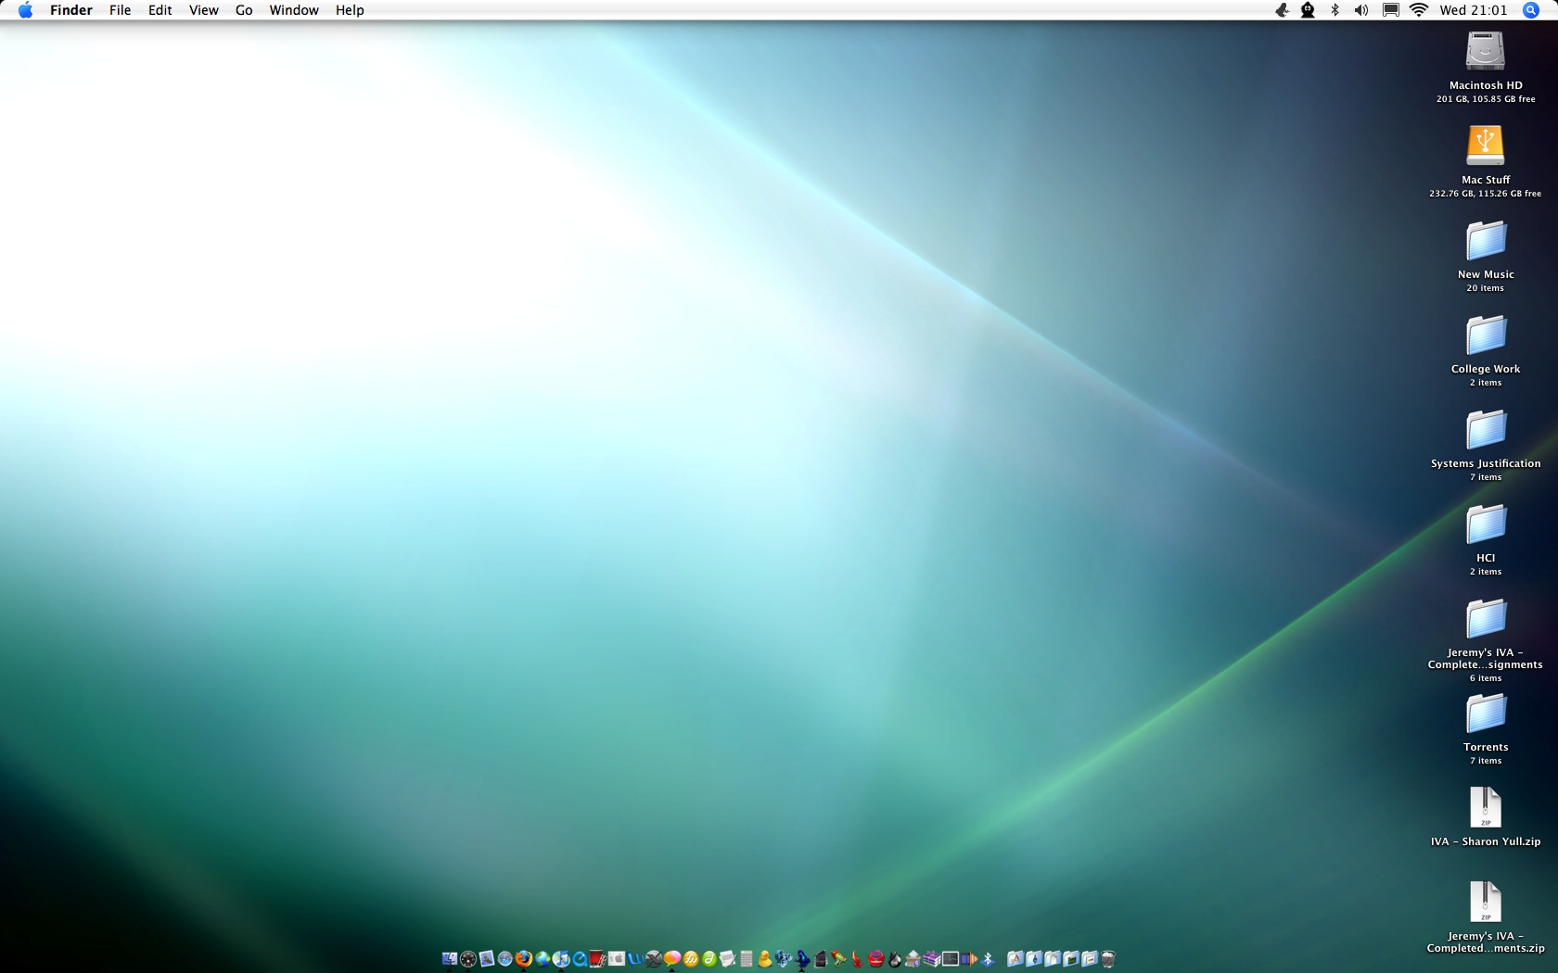The height and width of the screenshot is (973, 1558).
Task: Launch Microsoft Word from the Dock
Action: [x=635, y=959]
